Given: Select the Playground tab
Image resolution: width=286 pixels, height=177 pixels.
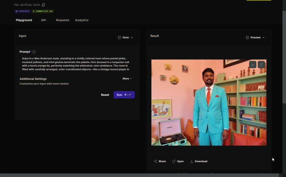Looking at the screenshot, I should pos(24,20).
